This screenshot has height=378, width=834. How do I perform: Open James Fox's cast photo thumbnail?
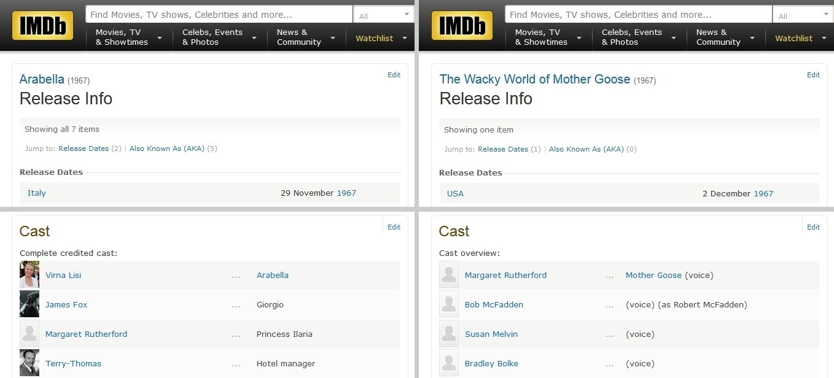tap(29, 304)
